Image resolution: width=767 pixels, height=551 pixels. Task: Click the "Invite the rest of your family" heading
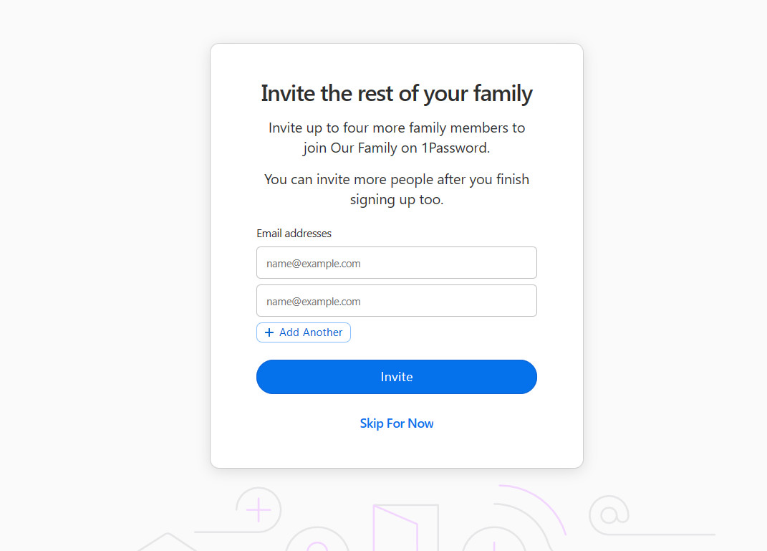pos(396,94)
